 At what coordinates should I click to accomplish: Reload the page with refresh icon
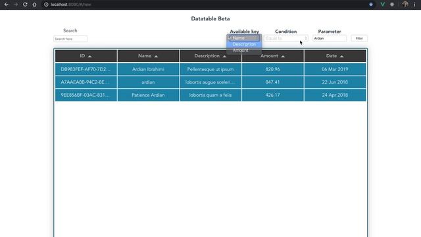tap(25, 5)
